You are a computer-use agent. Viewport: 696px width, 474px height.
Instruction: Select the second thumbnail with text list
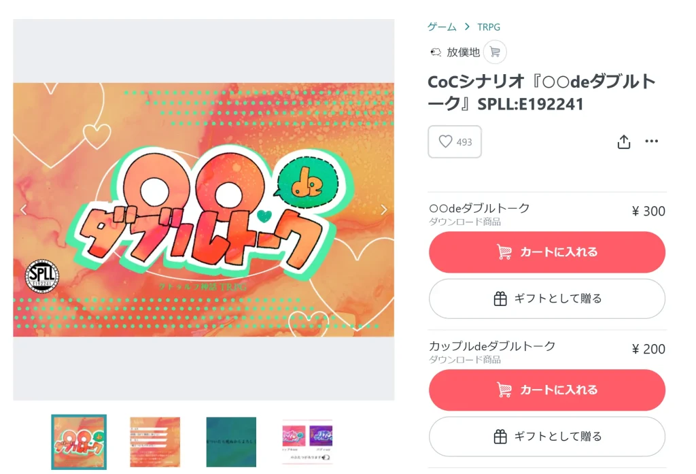point(155,442)
